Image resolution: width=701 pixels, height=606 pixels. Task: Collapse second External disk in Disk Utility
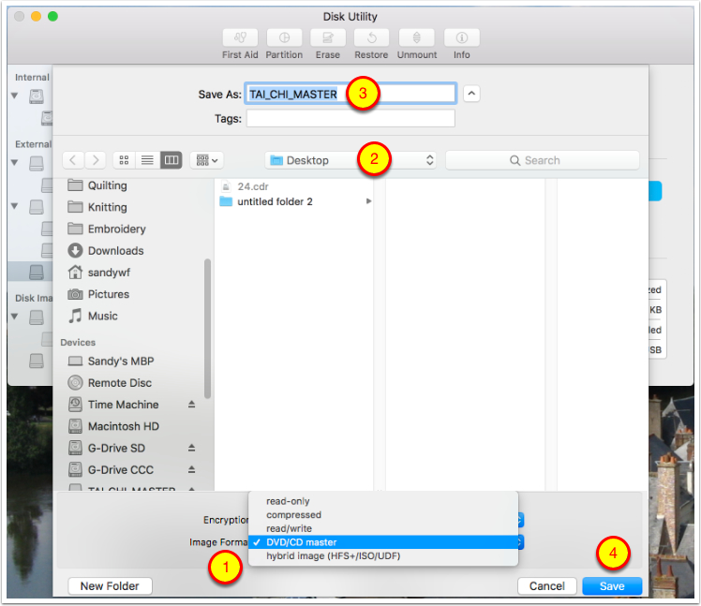pos(15,206)
